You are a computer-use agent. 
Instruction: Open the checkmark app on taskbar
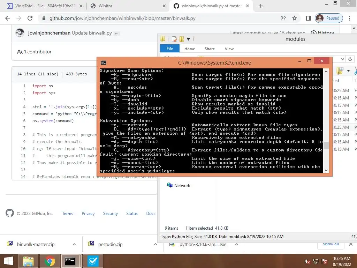click(93, 261)
